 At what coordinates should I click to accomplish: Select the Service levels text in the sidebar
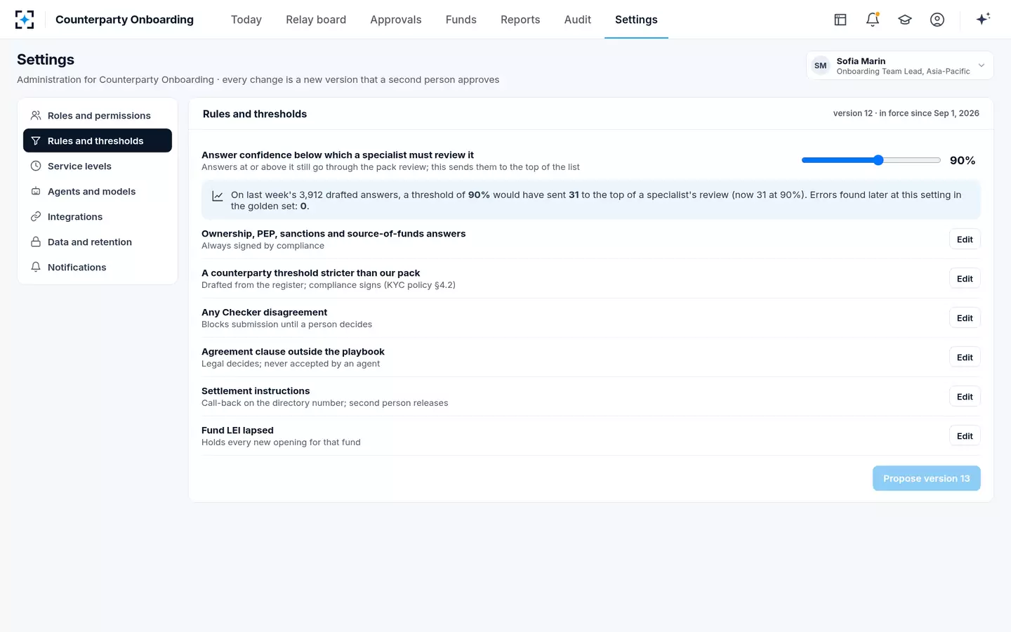click(x=79, y=166)
